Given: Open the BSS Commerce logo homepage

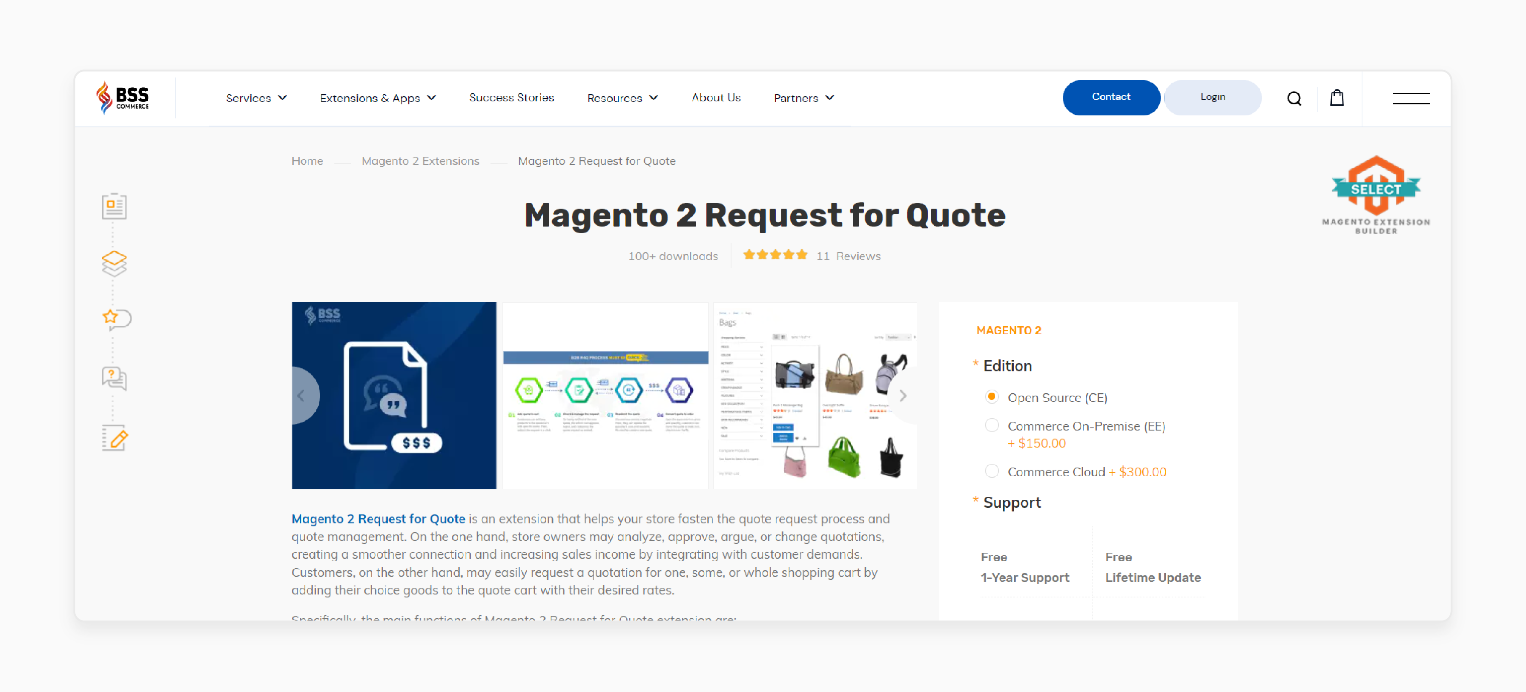Looking at the screenshot, I should pyautogui.click(x=123, y=98).
